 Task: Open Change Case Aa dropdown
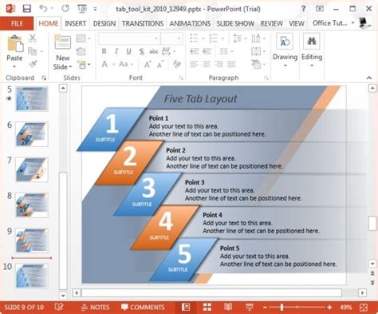(x=126, y=64)
